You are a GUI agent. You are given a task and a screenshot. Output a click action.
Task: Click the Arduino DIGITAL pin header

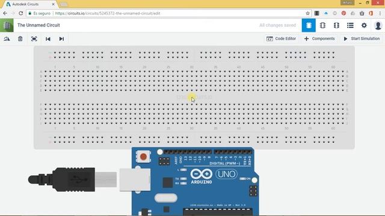208,152
